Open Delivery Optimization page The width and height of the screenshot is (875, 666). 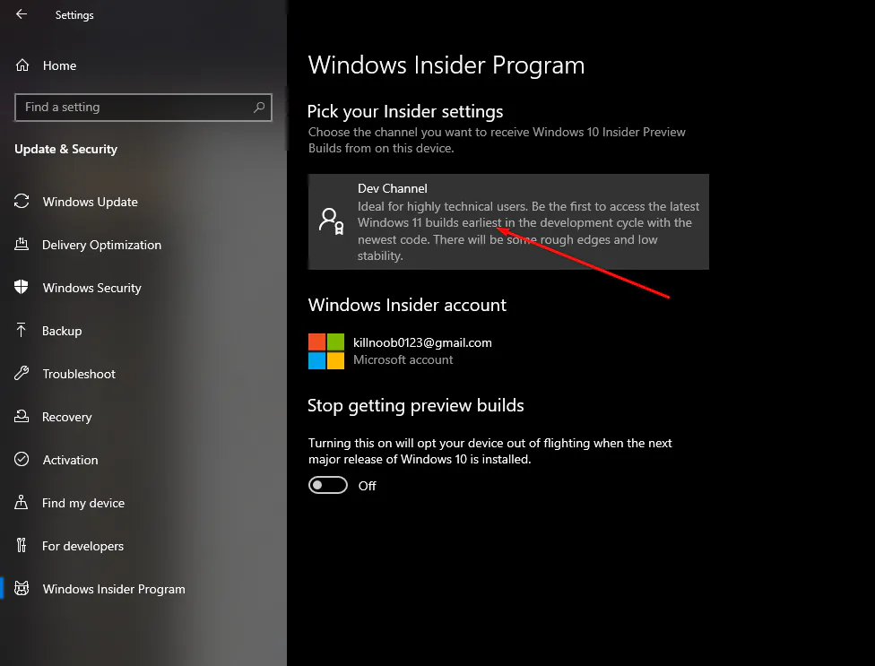(101, 245)
